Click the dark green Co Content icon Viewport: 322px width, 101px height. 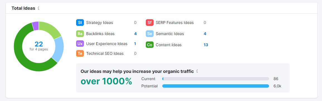pyautogui.click(x=150, y=45)
